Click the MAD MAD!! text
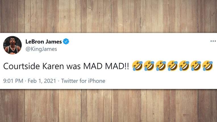This screenshot has width=217, height=122. click(x=106, y=66)
